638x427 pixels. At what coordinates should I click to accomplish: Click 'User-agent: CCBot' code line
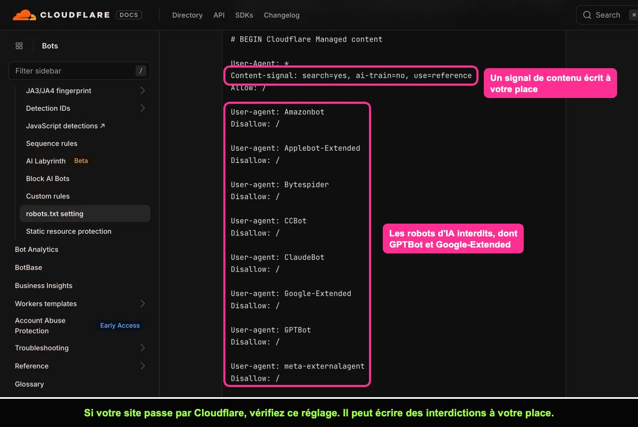point(268,221)
